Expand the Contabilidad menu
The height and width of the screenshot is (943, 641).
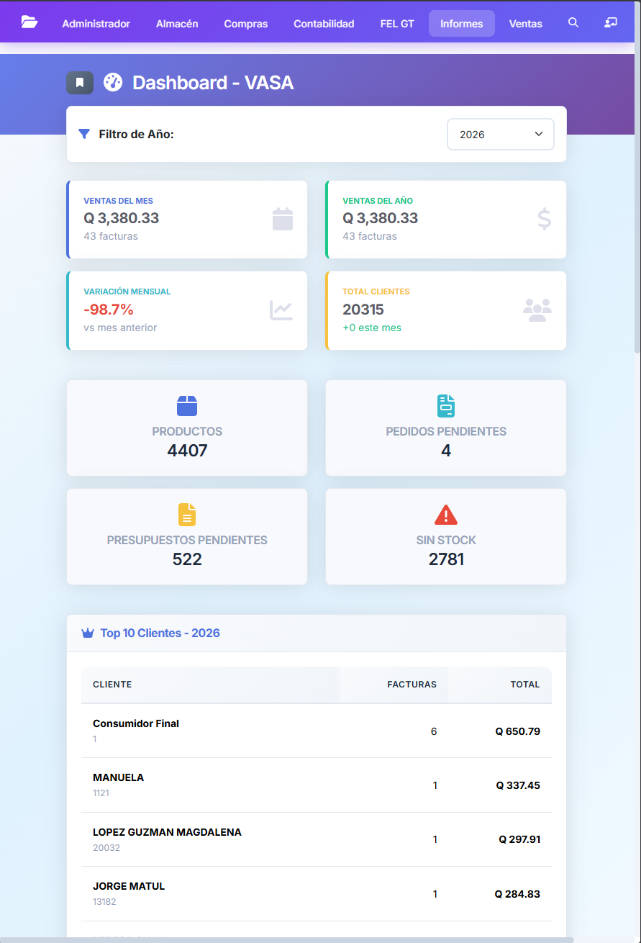[x=324, y=24]
